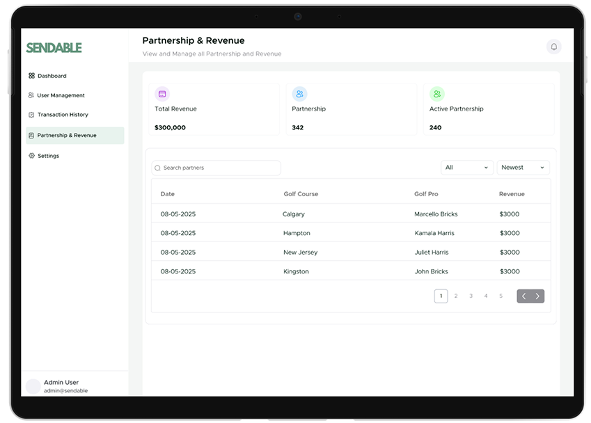Viewport: 591px width, 423px height.
Task: Go to page 3 of the table
Action: pos(471,296)
